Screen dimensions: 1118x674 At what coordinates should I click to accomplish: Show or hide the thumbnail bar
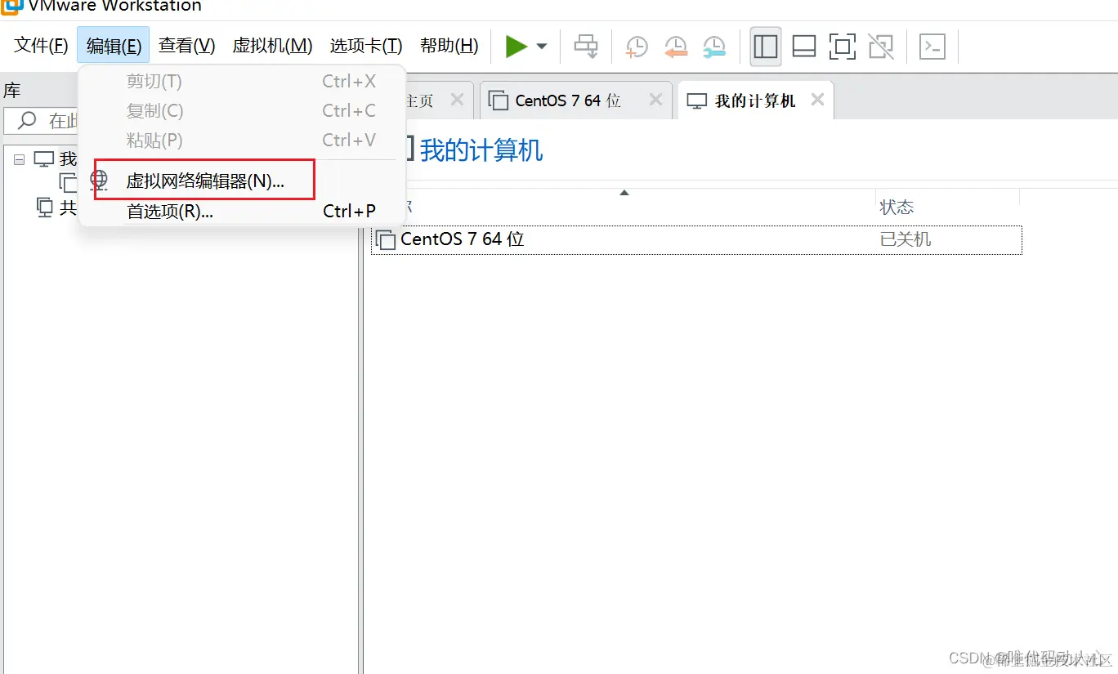point(804,47)
